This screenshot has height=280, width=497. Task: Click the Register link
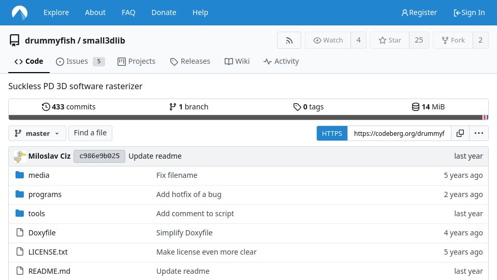419,12
